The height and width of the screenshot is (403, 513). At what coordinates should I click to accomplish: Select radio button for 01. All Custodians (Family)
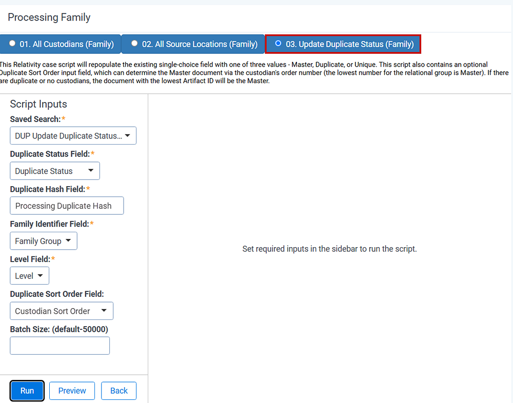[x=12, y=44]
